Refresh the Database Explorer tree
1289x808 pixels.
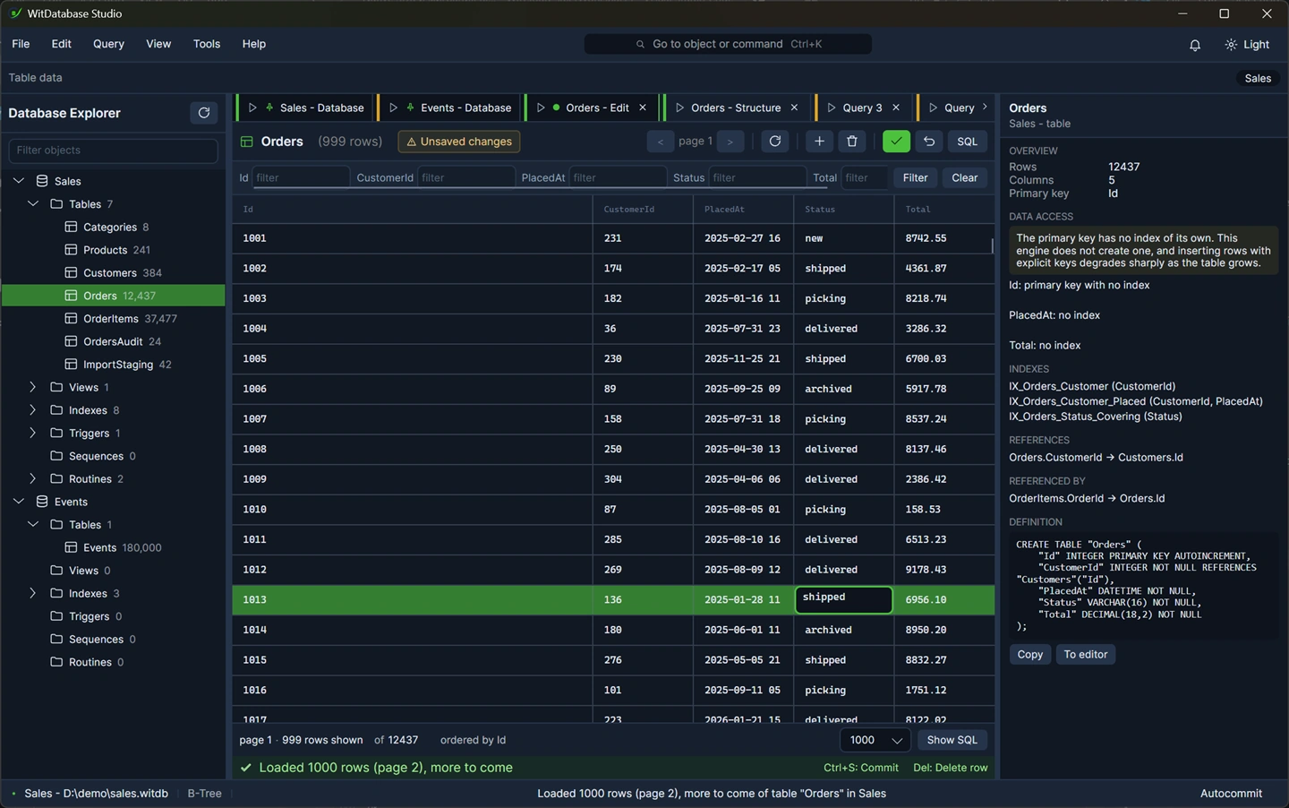pos(203,113)
